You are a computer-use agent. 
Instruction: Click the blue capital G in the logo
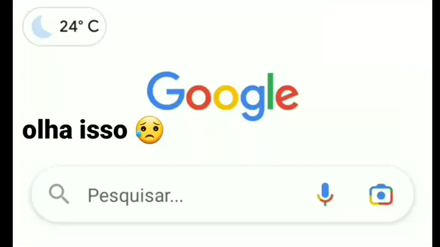coord(166,90)
